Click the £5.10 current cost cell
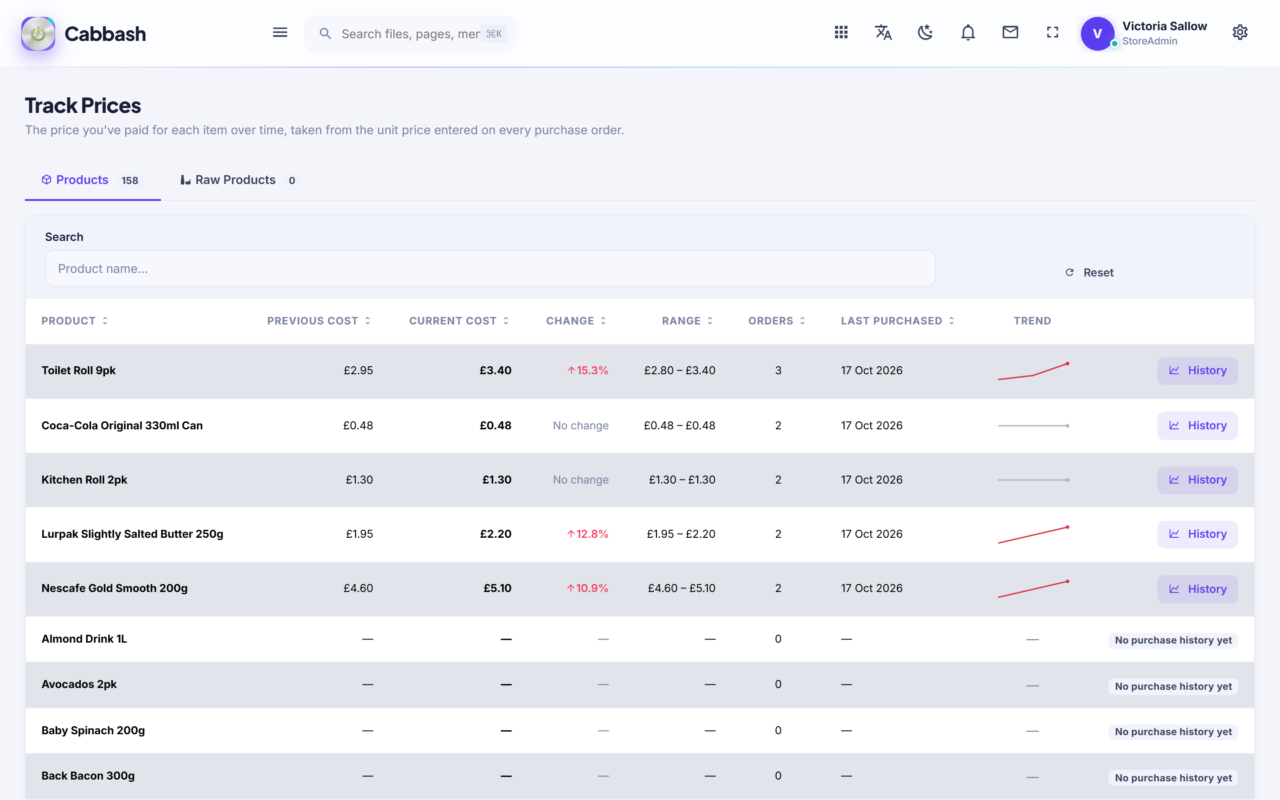 [x=497, y=588]
